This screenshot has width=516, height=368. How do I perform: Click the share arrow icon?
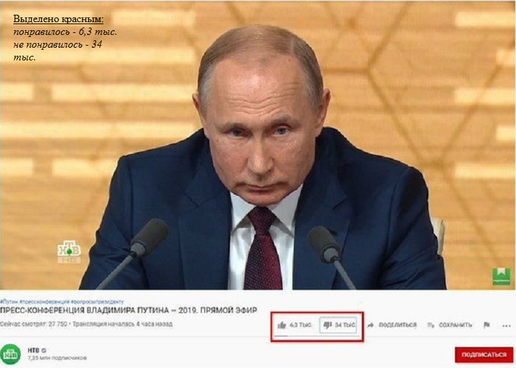[370, 325]
